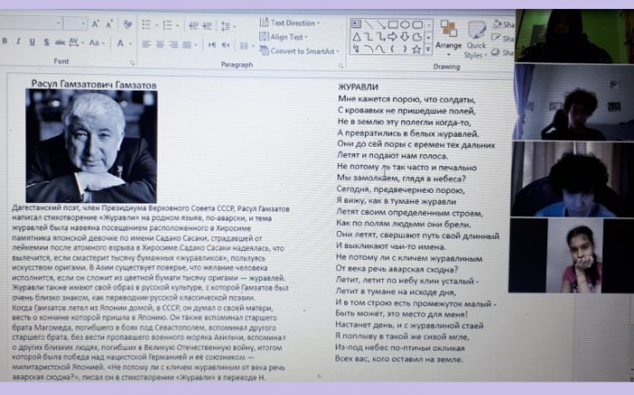This screenshot has width=634, height=395.
Task: Toggle bold formatting
Action: (x=5, y=43)
